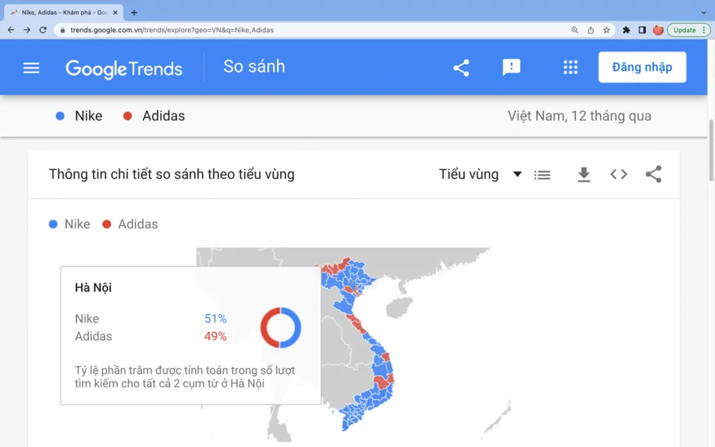
Task: Bookmark this page with star icon
Action: point(607,30)
